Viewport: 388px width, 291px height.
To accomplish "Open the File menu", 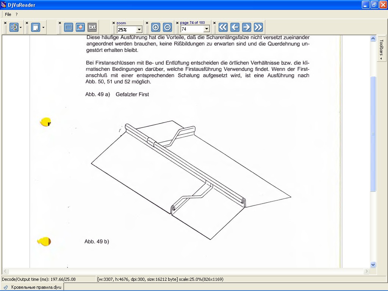I will [8, 14].
